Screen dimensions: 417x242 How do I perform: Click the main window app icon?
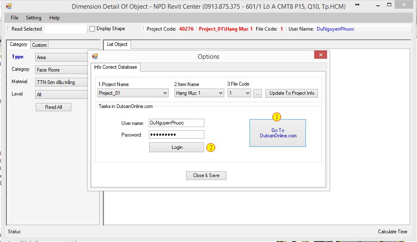click(9, 6)
